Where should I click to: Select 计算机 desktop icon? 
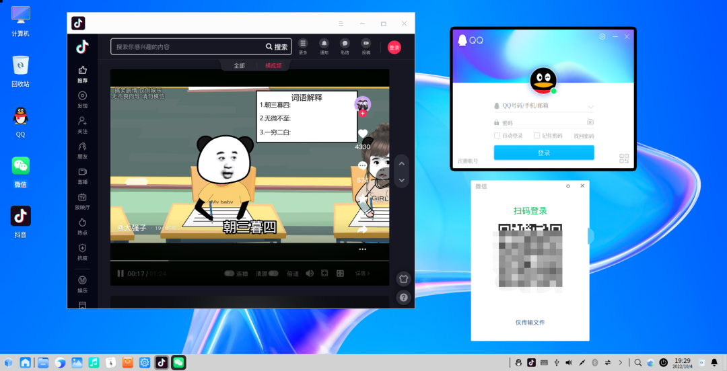coord(20,22)
